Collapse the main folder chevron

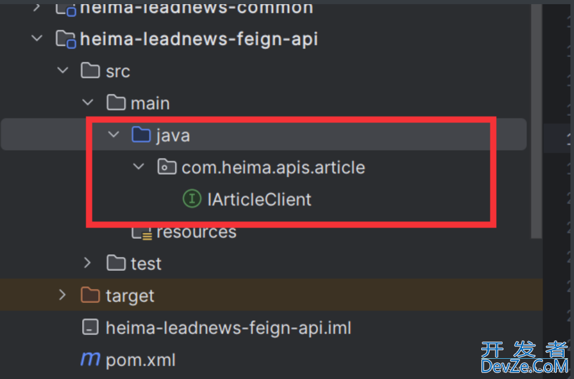88,102
